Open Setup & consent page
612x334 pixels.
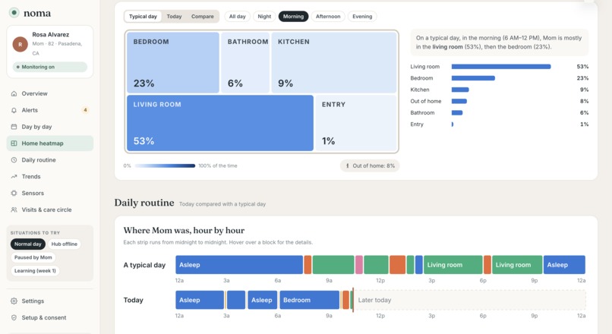click(50, 317)
